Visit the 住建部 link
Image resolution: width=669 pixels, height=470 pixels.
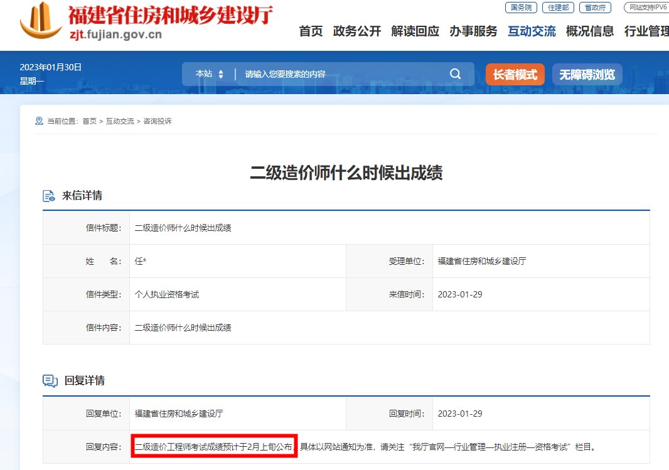tap(558, 8)
